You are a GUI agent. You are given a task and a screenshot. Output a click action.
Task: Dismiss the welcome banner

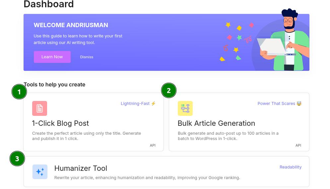(x=87, y=57)
